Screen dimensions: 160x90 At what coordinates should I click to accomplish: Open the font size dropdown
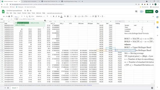(x=49, y=16)
